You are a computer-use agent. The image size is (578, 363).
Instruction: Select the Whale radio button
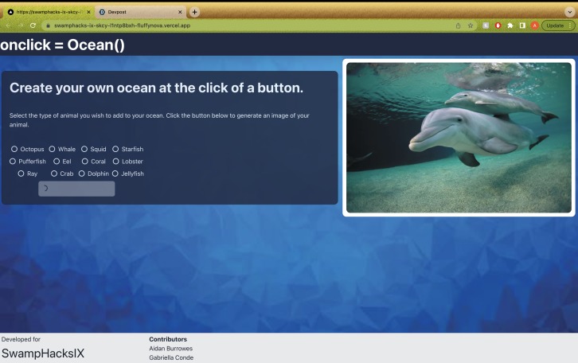[x=52, y=149]
